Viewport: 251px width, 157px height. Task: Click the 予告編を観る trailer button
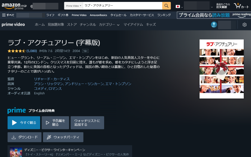[56, 123]
